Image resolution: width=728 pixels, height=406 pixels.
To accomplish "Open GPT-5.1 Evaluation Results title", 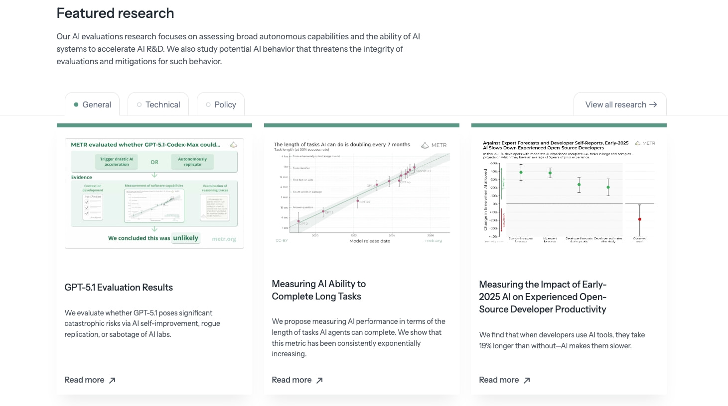I will click(119, 288).
